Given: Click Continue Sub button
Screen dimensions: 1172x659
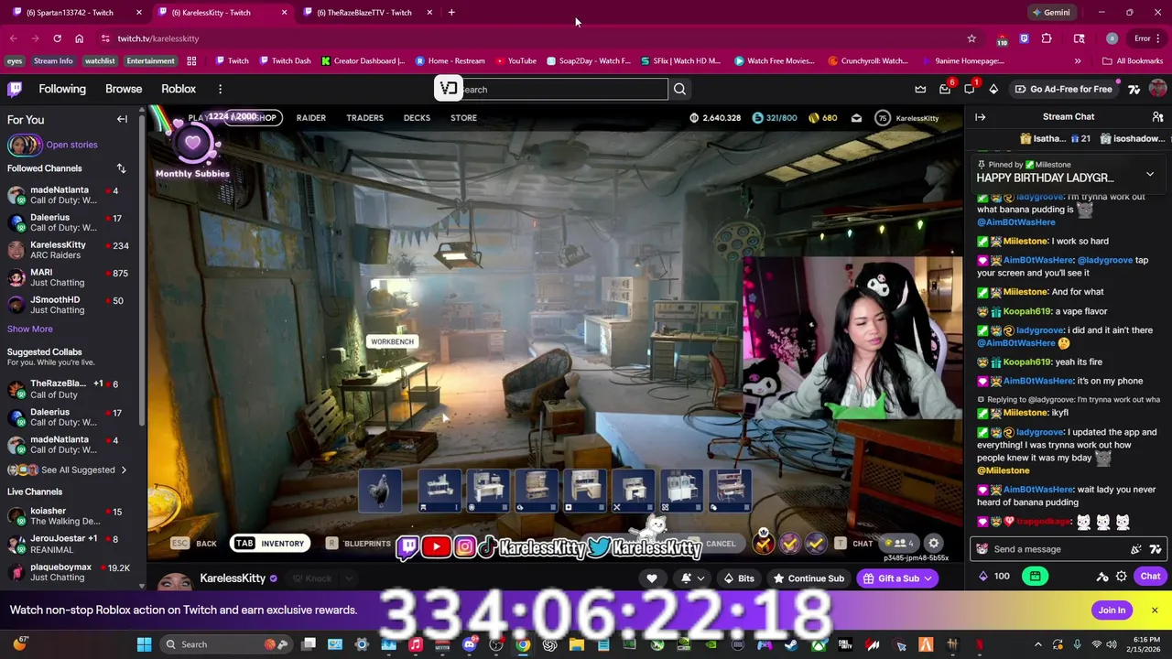Looking at the screenshot, I should tap(808, 578).
